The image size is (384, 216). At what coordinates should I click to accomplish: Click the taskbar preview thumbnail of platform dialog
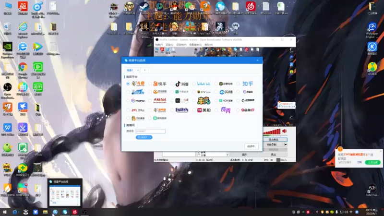tap(65, 192)
